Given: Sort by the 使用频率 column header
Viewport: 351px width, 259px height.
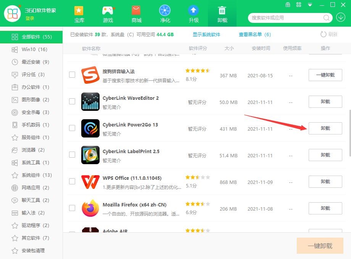Looking at the screenshot, I should click(x=292, y=48).
